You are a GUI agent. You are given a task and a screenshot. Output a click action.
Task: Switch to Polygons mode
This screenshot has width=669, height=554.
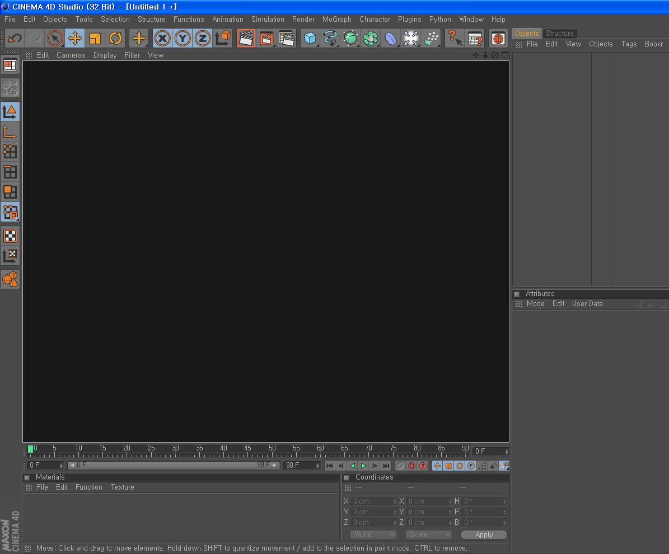(x=10, y=192)
